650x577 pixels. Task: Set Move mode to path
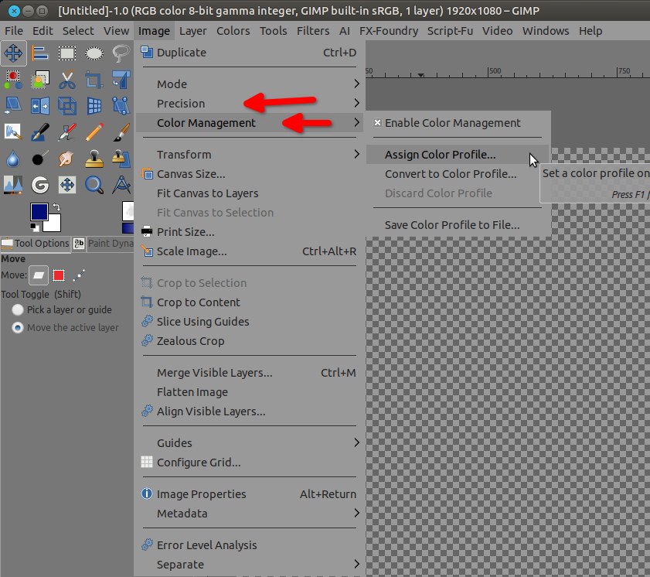coord(79,275)
